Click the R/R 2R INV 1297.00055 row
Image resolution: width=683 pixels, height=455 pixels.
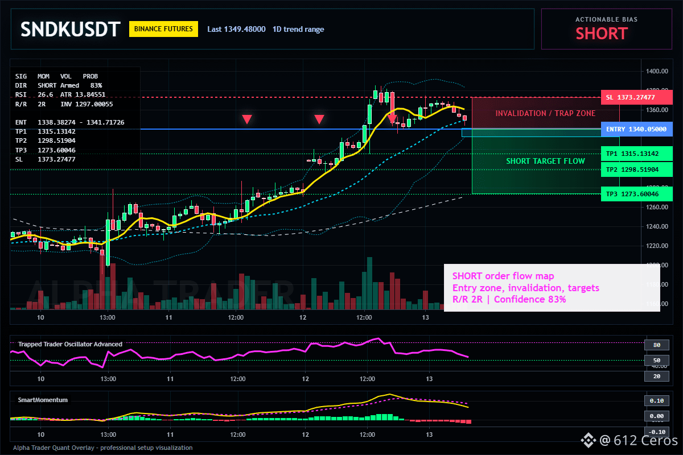[64, 104]
